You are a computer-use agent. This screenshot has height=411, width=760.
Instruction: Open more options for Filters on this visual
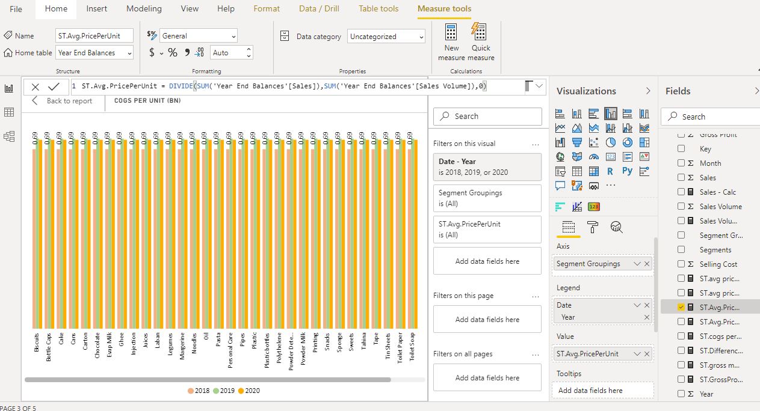(536, 144)
